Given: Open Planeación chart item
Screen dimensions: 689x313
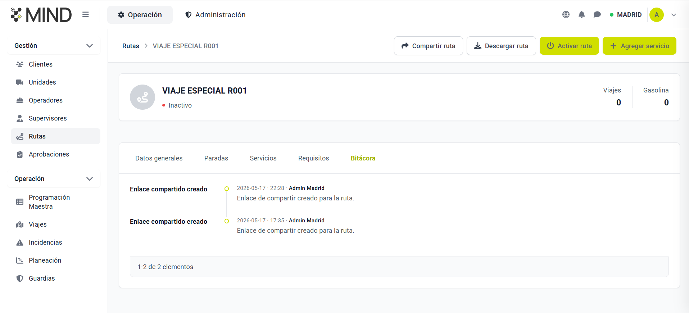Looking at the screenshot, I should coord(55,260).
